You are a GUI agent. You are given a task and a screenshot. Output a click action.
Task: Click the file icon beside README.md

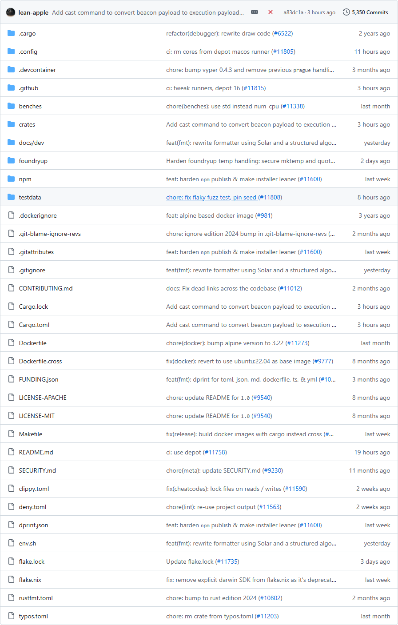[11, 452]
